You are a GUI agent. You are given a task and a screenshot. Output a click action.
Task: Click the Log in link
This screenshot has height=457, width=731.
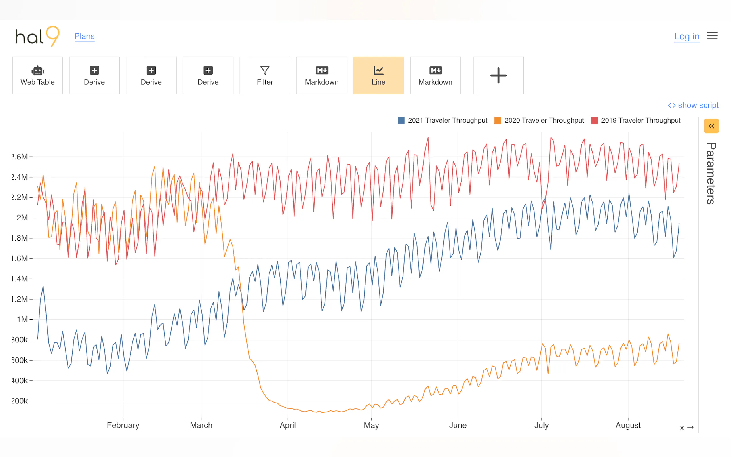coord(687,36)
